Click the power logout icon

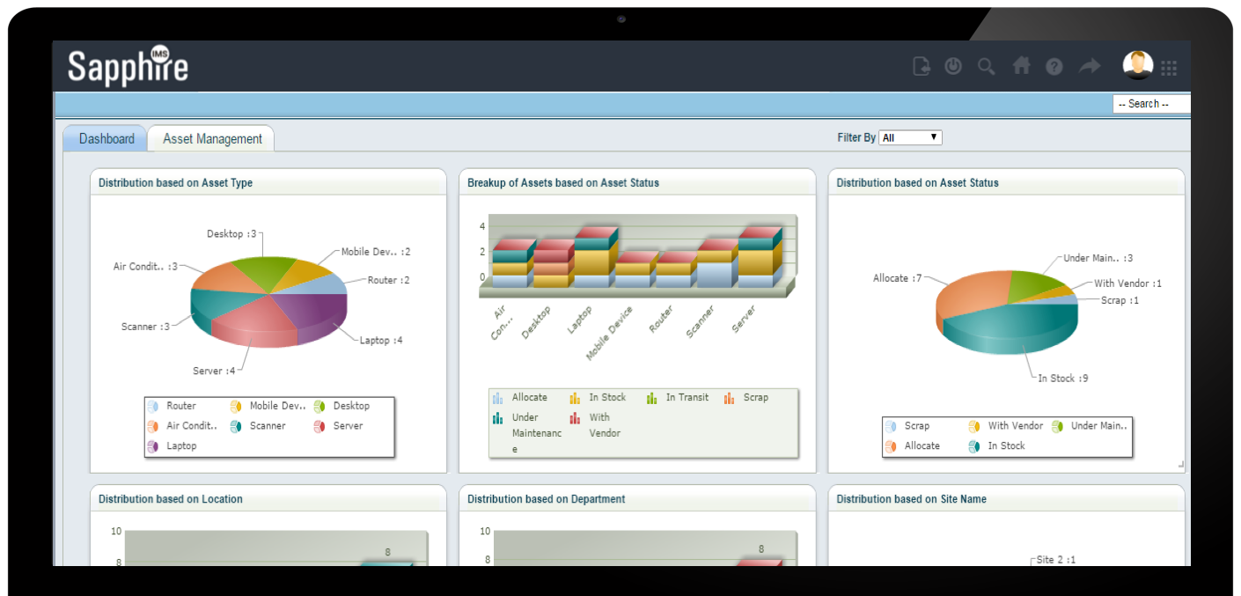coord(953,66)
